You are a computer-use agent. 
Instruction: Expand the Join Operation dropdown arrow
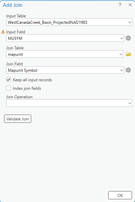130,103
